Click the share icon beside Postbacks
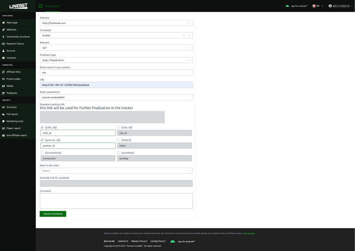355x251 pixels. tap(3, 93)
